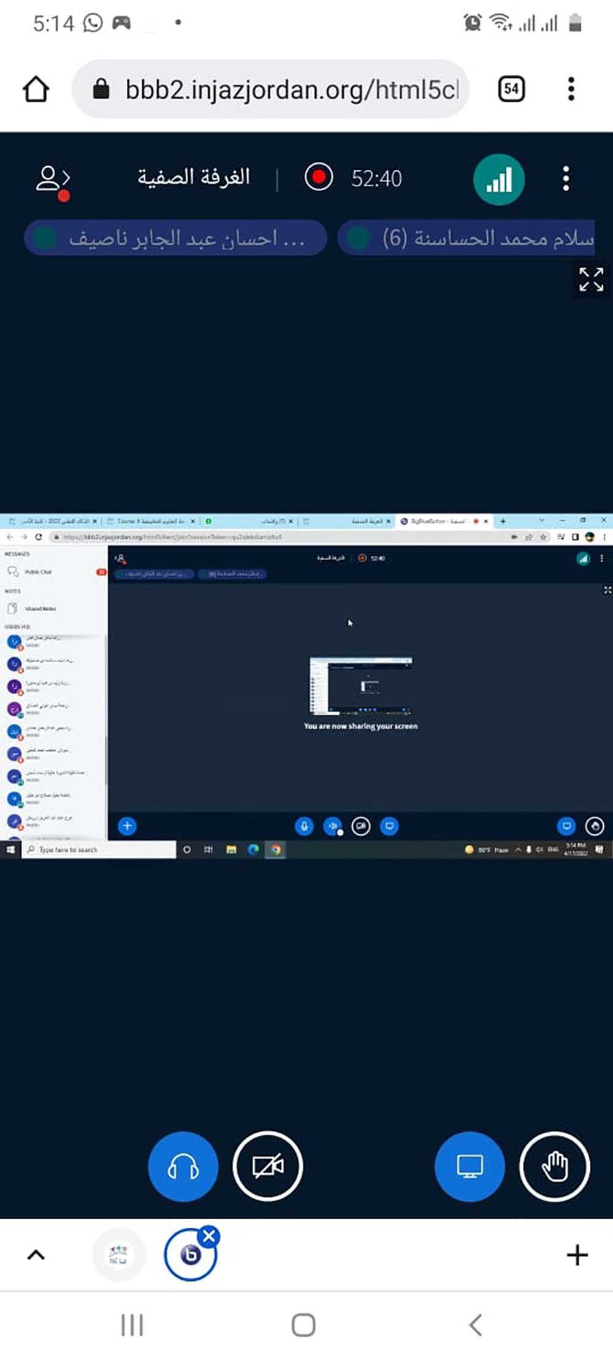Open the tab switcher showing 54 tabs
Viewport: 613px width, 1362px height.
(511, 89)
